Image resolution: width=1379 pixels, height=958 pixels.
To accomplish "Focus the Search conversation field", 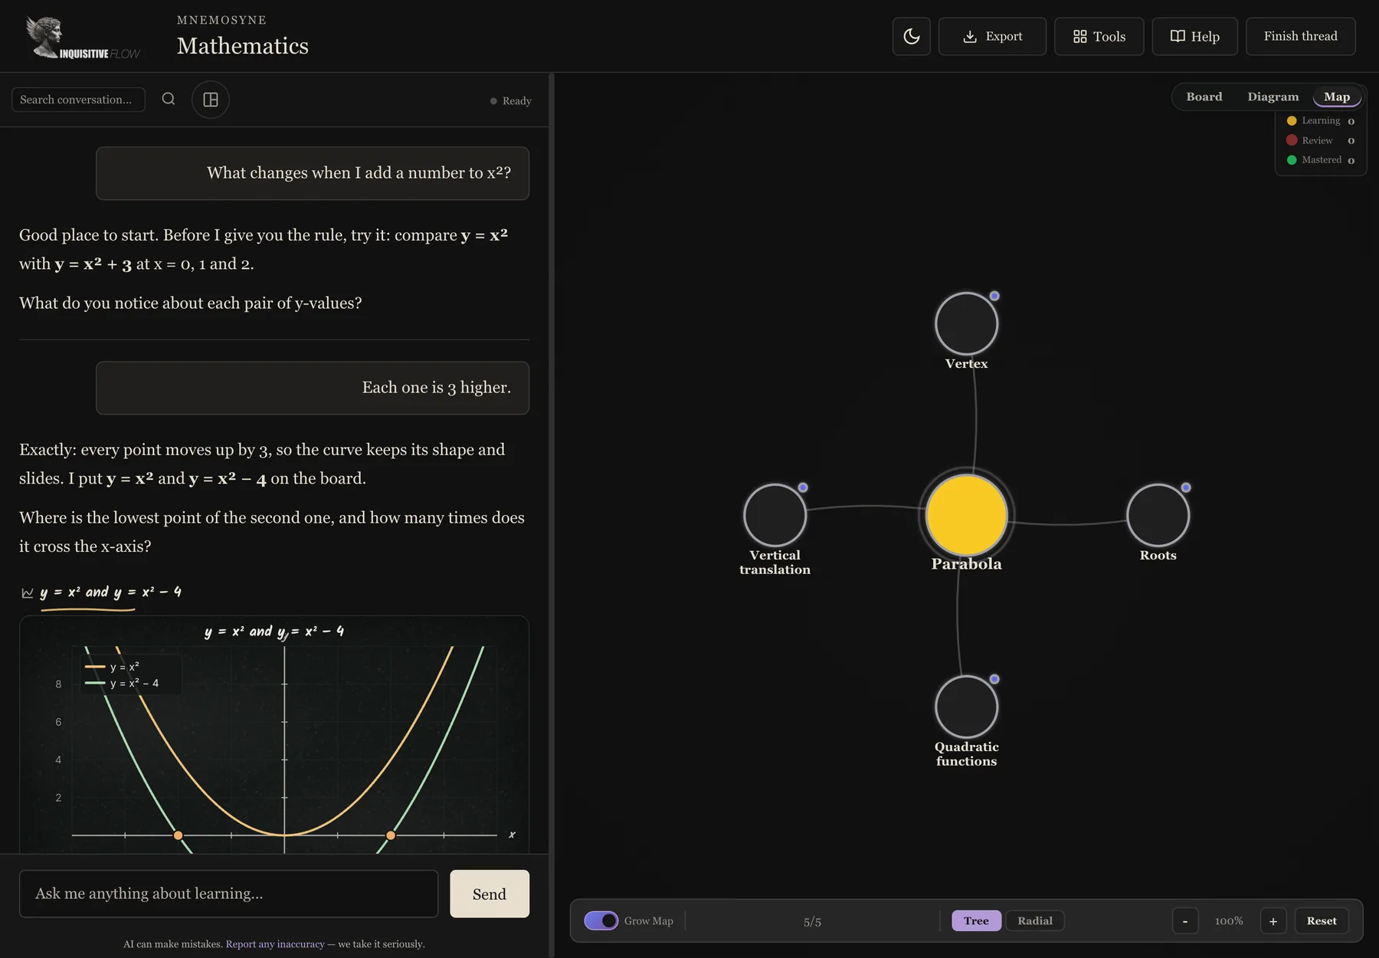I will click(78, 100).
